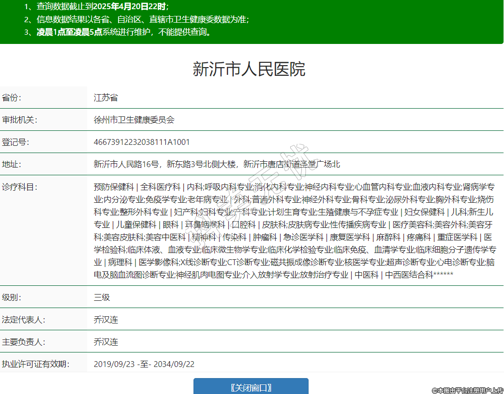This screenshot has height=394, width=504.
Task: Click the license validity dates 2019/09/23 -至- 2034/09/22
Action: point(144,364)
